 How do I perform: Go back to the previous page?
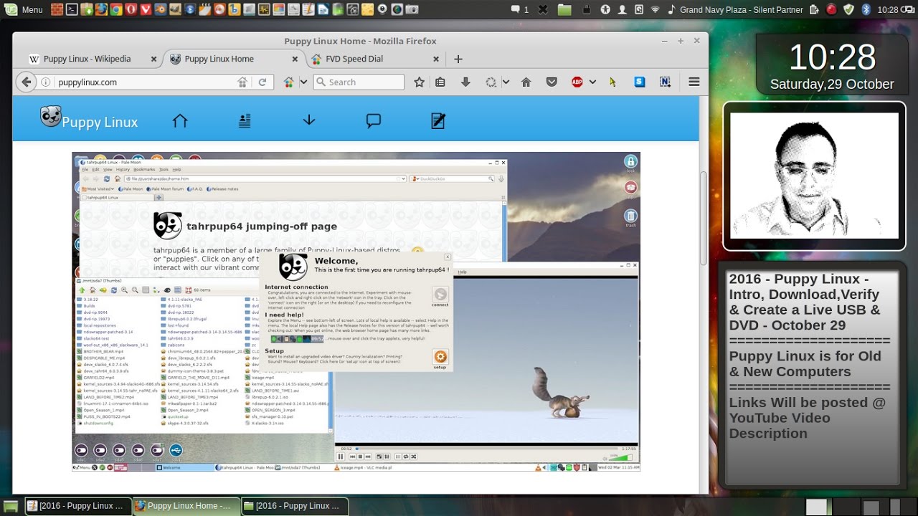click(27, 82)
